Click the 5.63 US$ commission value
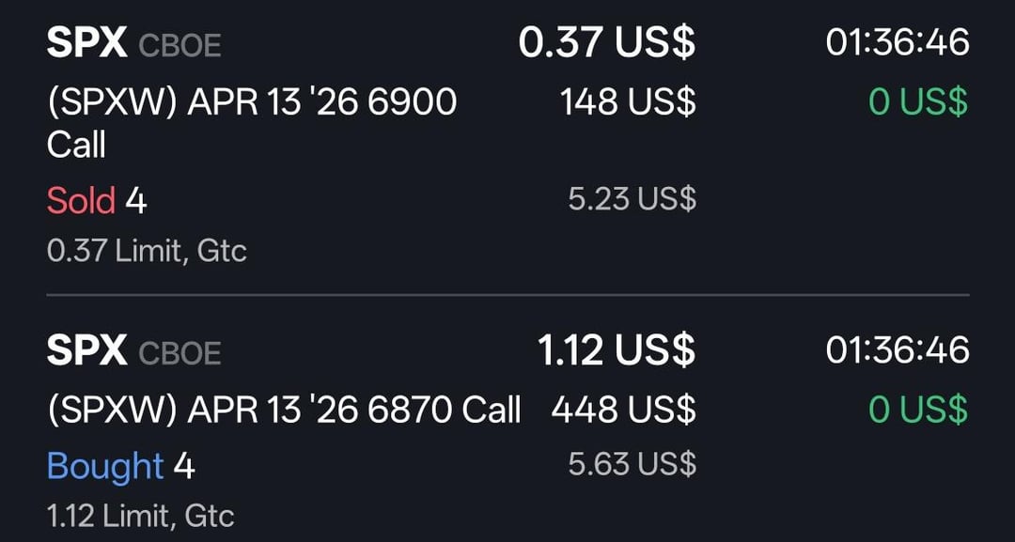The image size is (1015, 542). [632, 464]
